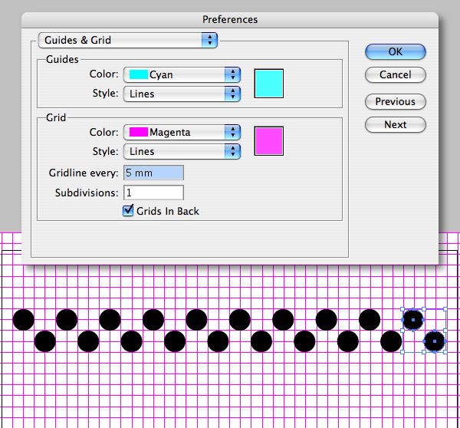460x428 pixels.
Task: Click the Grid section heading
Action: pyautogui.click(x=56, y=117)
